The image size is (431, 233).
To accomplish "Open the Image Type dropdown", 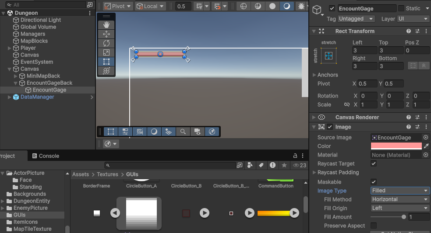I will pos(400,191).
